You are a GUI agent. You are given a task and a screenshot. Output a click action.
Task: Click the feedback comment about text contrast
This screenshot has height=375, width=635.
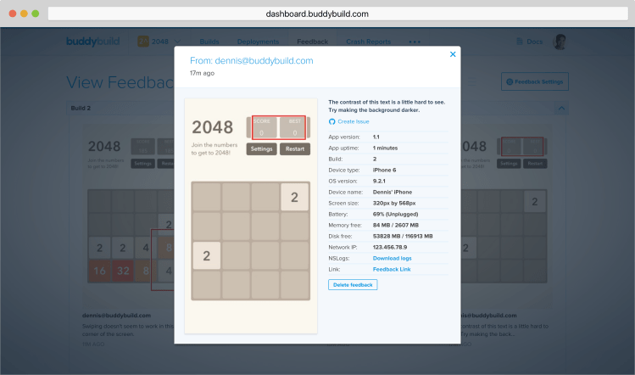387,106
